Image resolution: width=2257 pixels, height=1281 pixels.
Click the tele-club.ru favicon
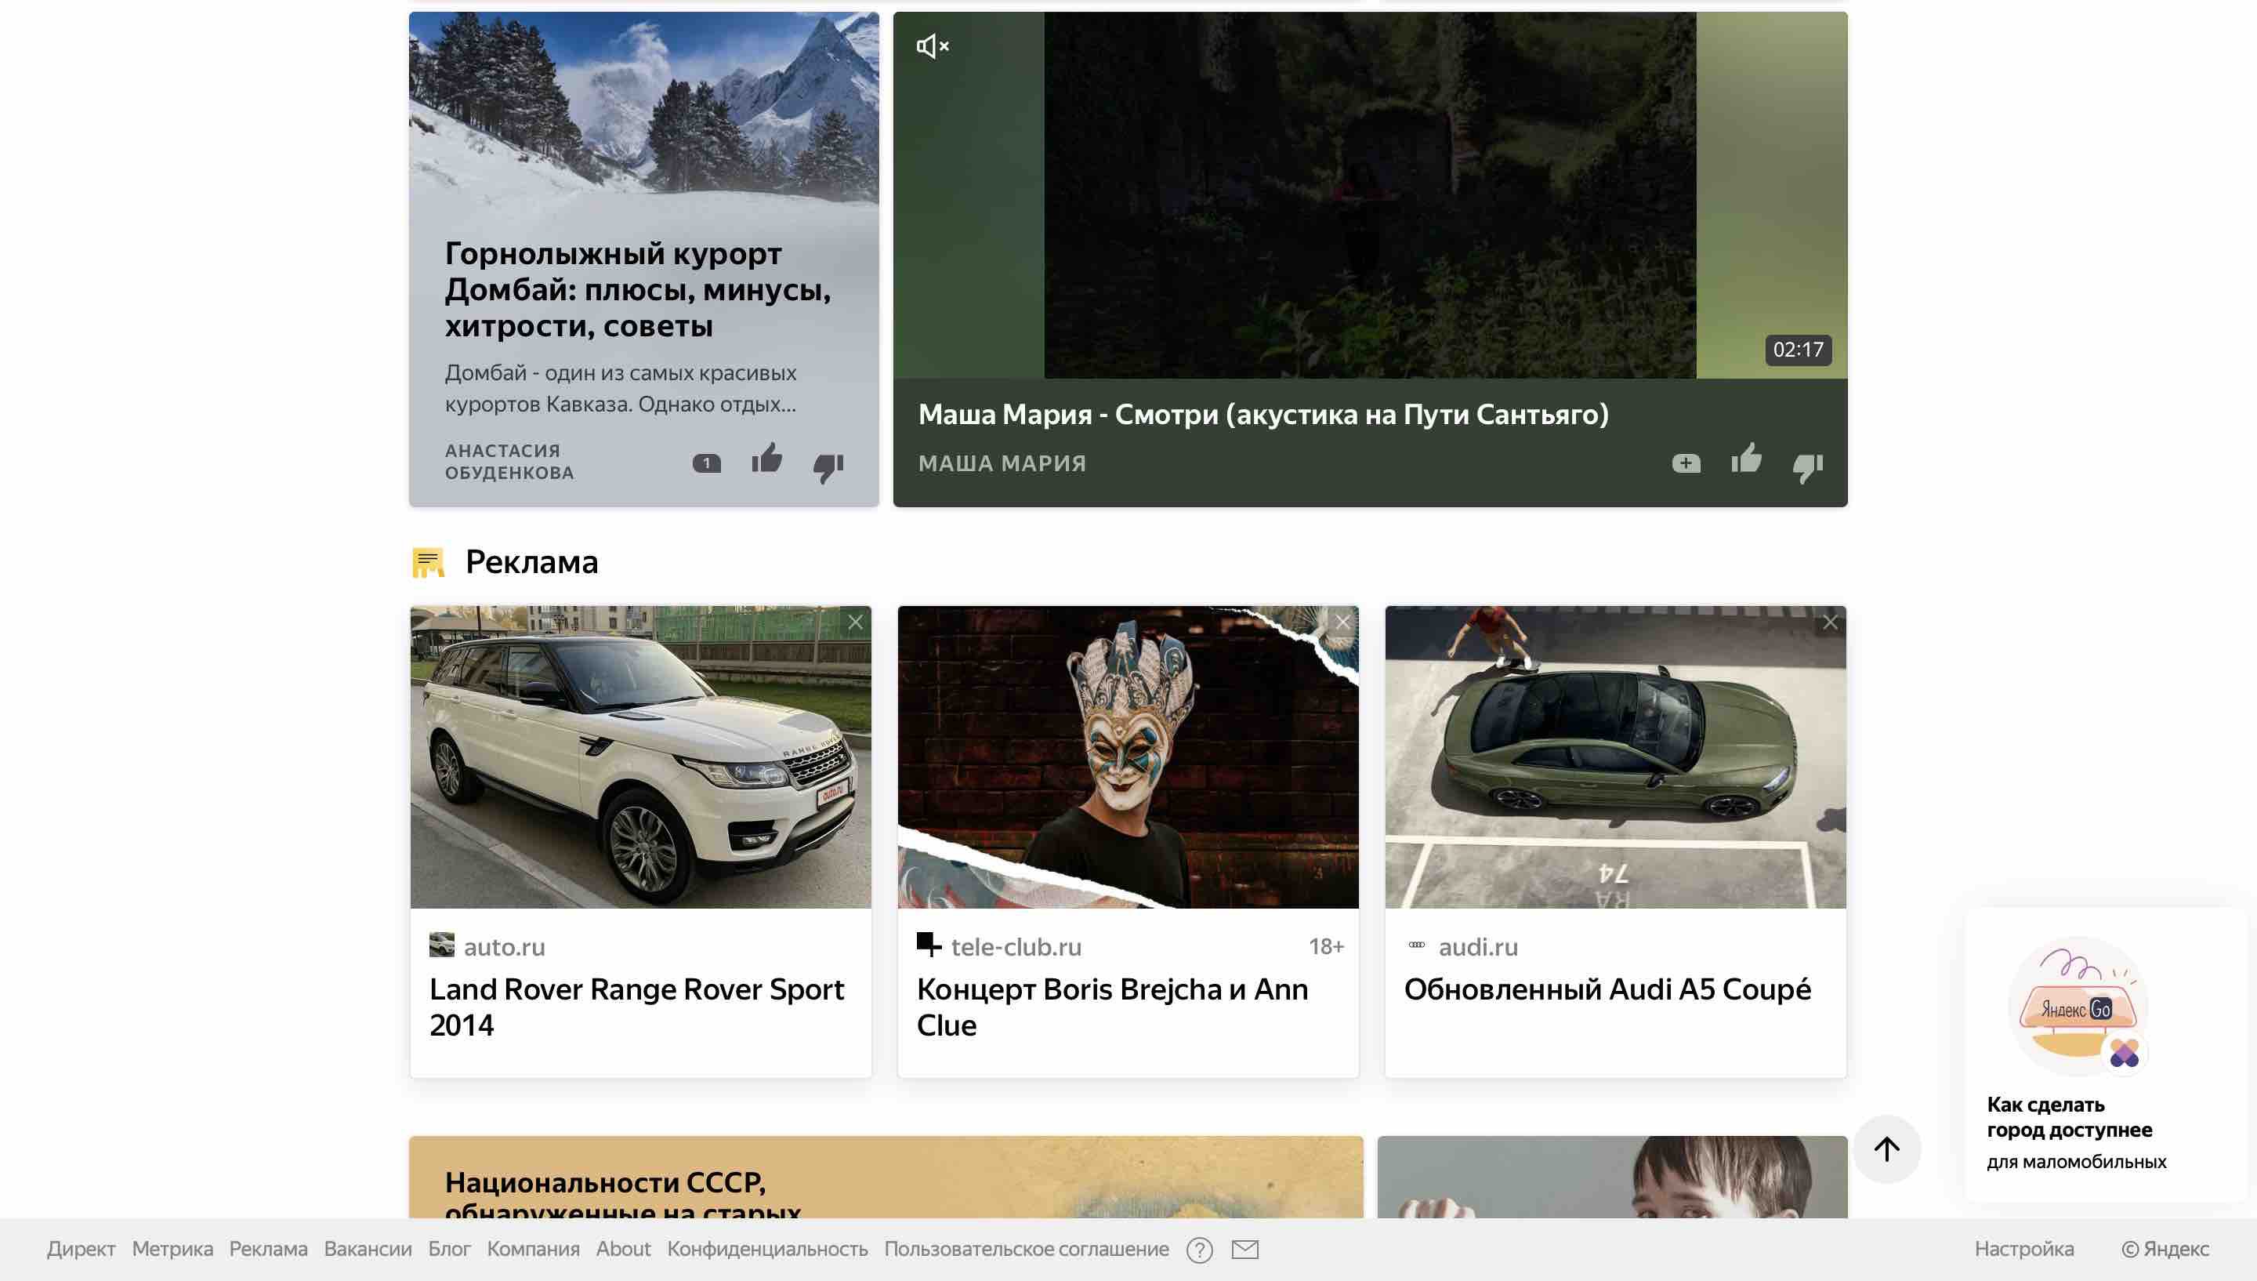coord(929,945)
